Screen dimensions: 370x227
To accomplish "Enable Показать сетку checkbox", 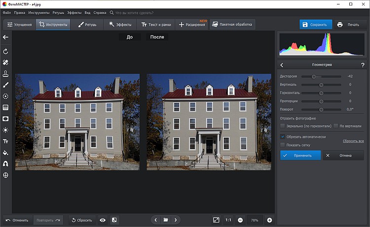I will click(283, 145).
